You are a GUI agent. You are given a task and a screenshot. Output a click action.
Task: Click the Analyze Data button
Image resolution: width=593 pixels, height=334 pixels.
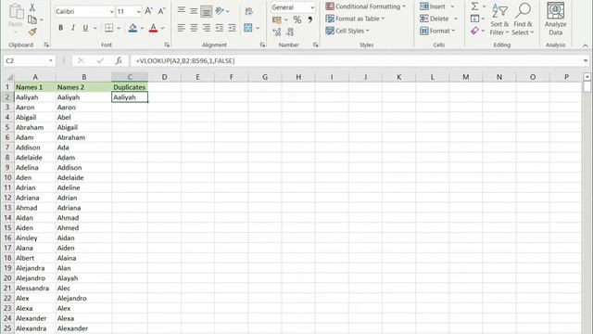pos(556,19)
